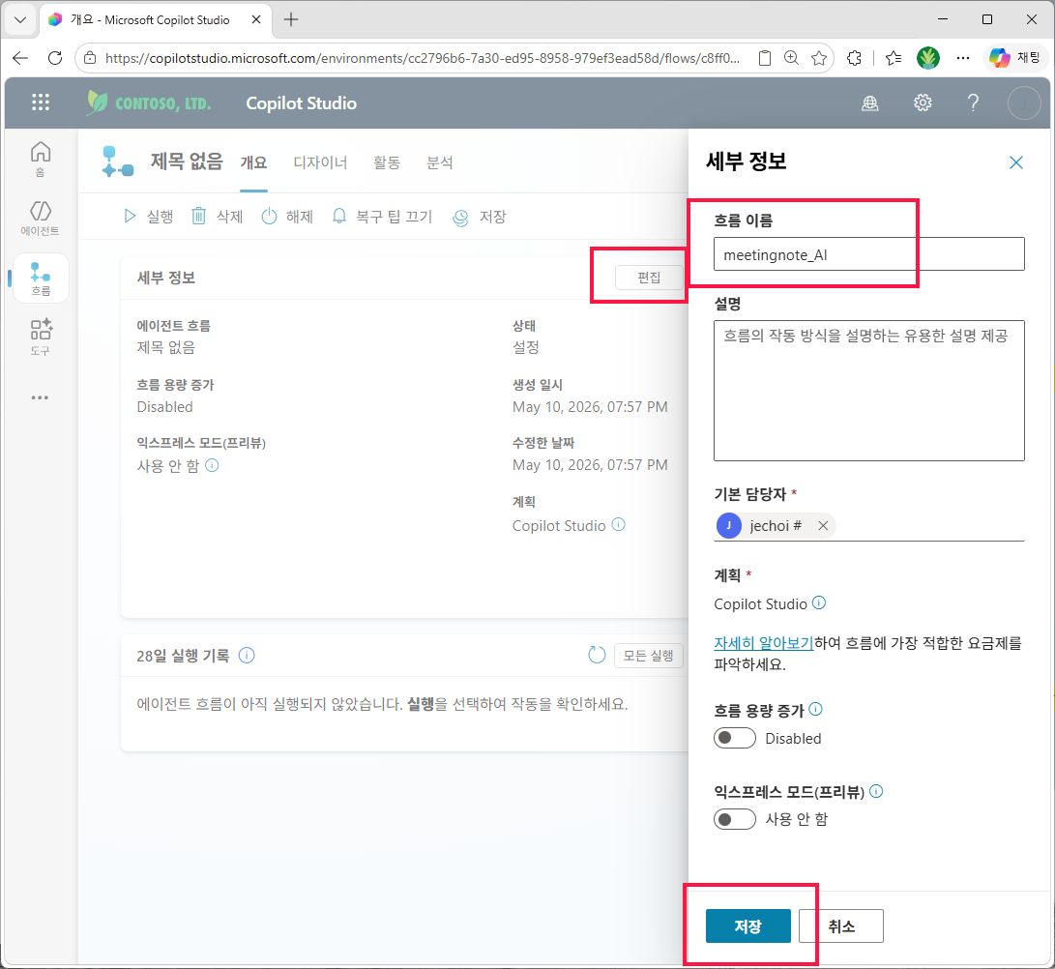Run the flow with 실행

tap(149, 217)
